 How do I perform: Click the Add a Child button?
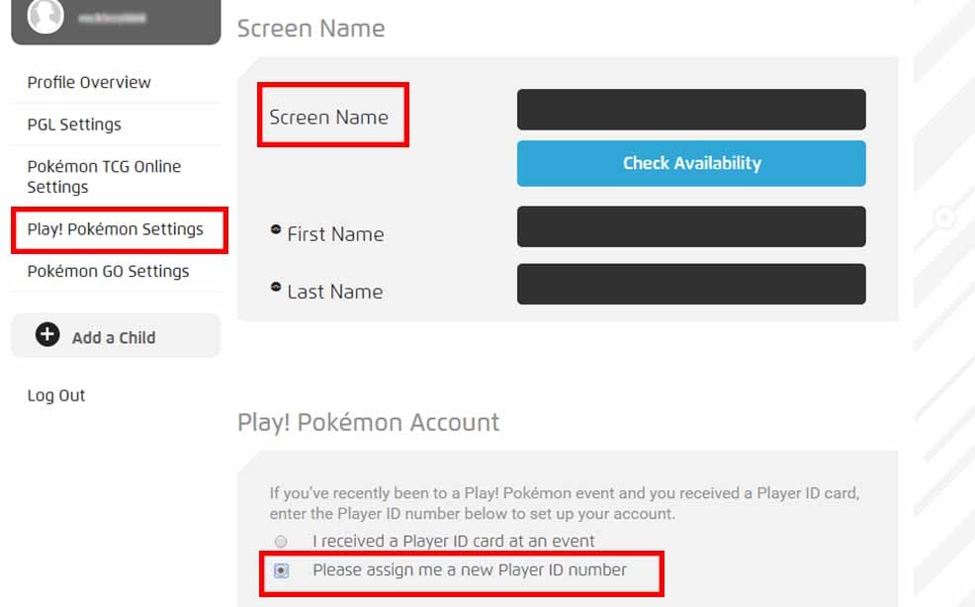115,336
